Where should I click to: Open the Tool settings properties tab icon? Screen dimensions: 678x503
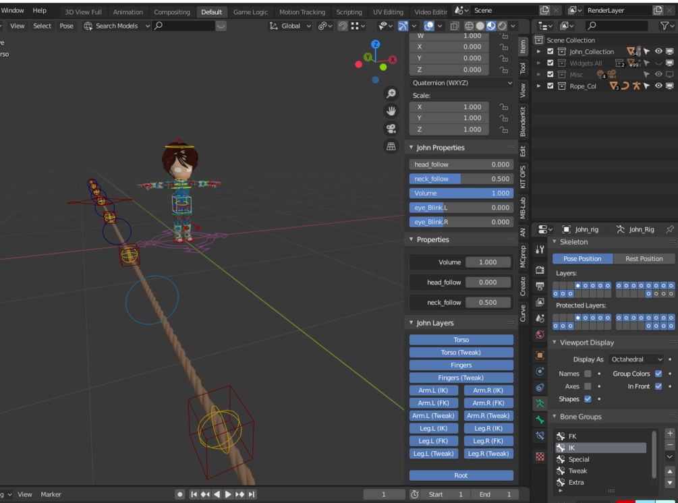pyautogui.click(x=540, y=249)
